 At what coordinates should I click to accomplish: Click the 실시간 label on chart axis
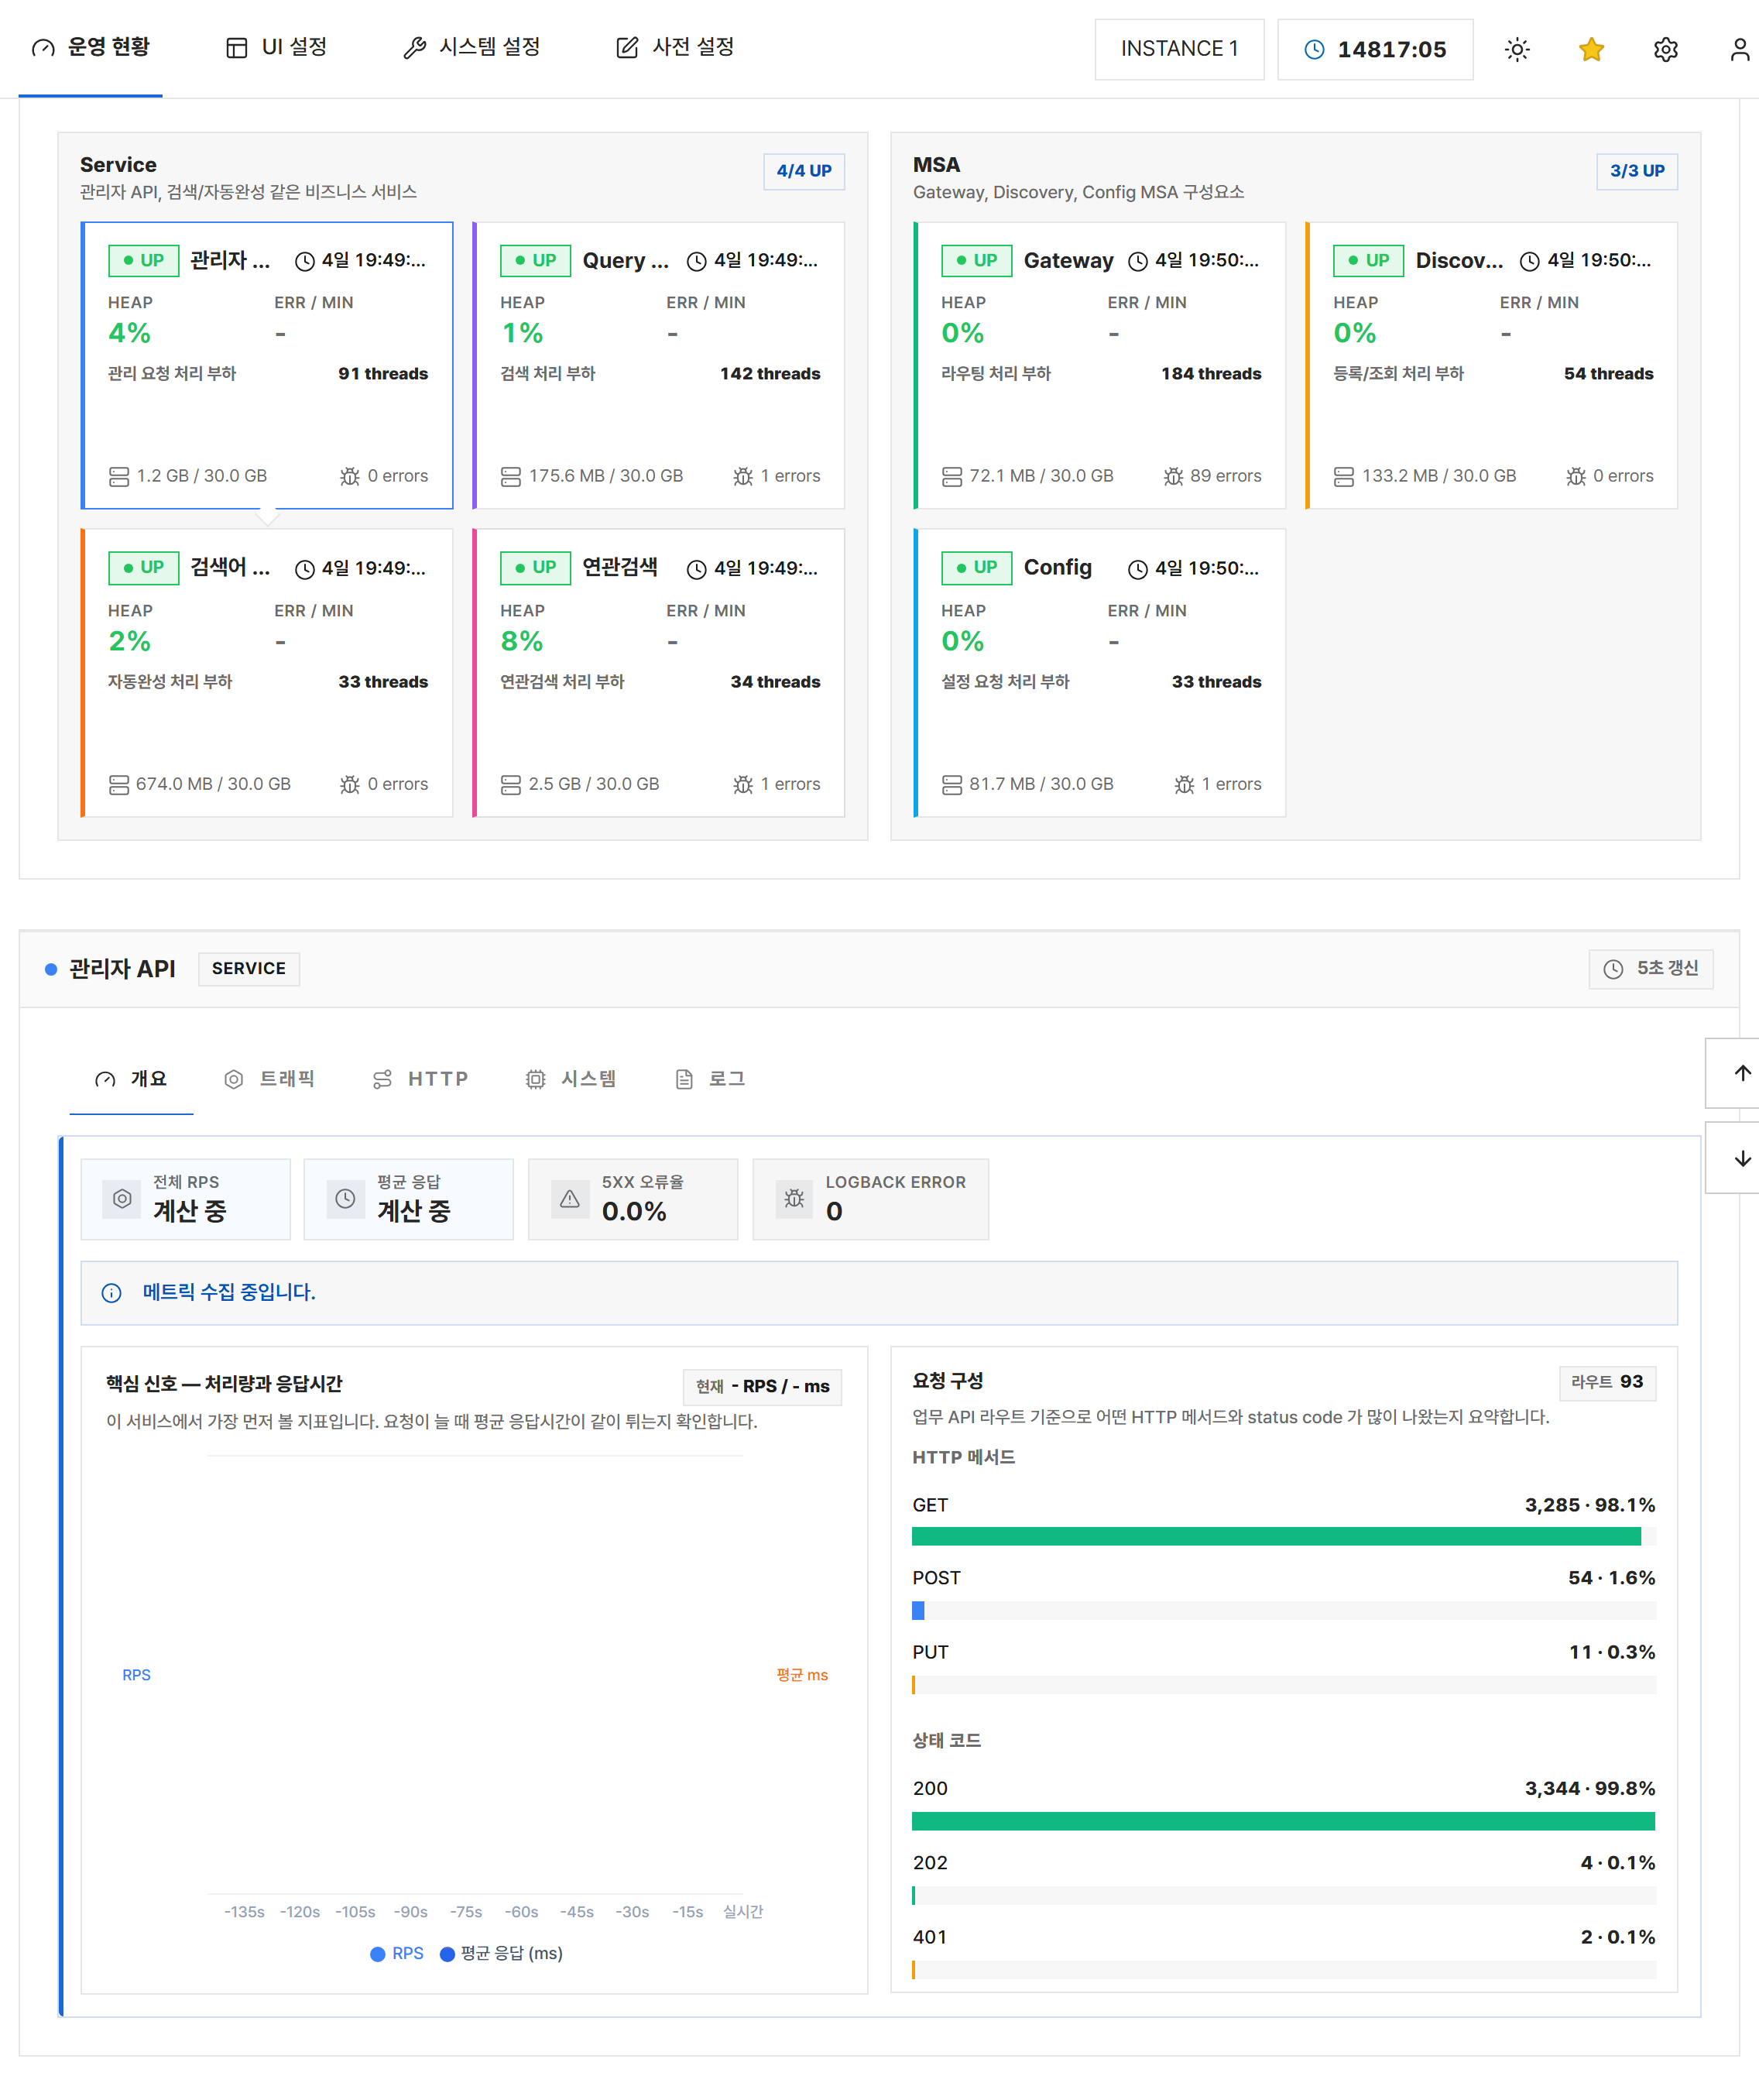tap(743, 1911)
